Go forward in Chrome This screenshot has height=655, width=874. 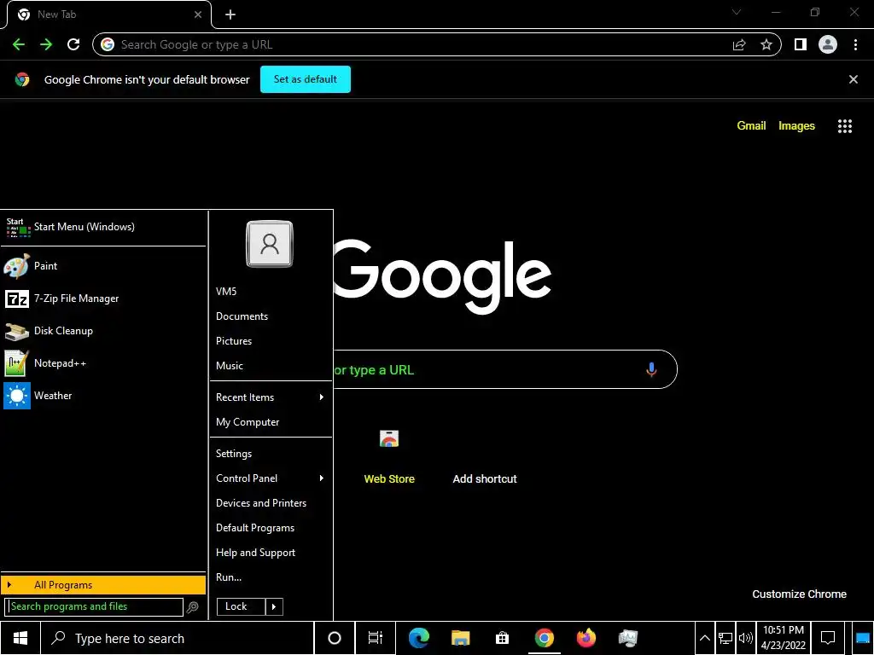point(46,44)
